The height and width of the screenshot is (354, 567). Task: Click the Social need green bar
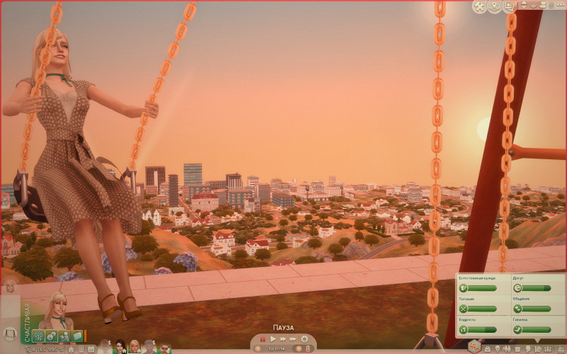[x=537, y=309]
